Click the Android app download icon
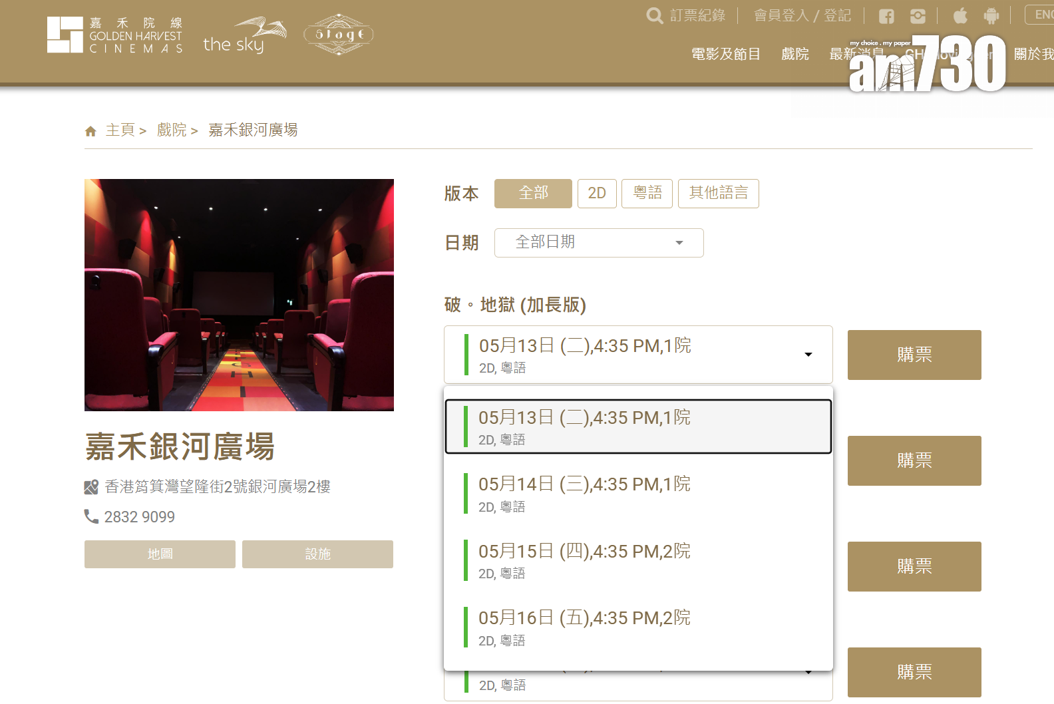 (991, 15)
